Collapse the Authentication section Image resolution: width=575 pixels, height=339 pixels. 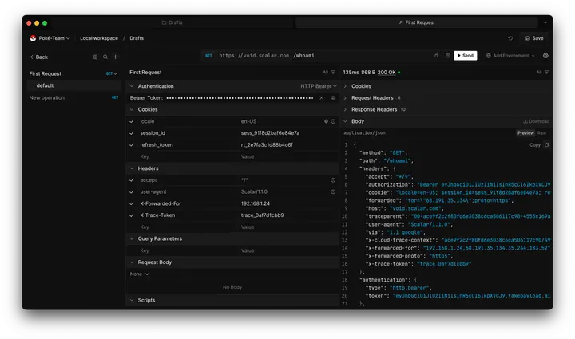(132, 86)
